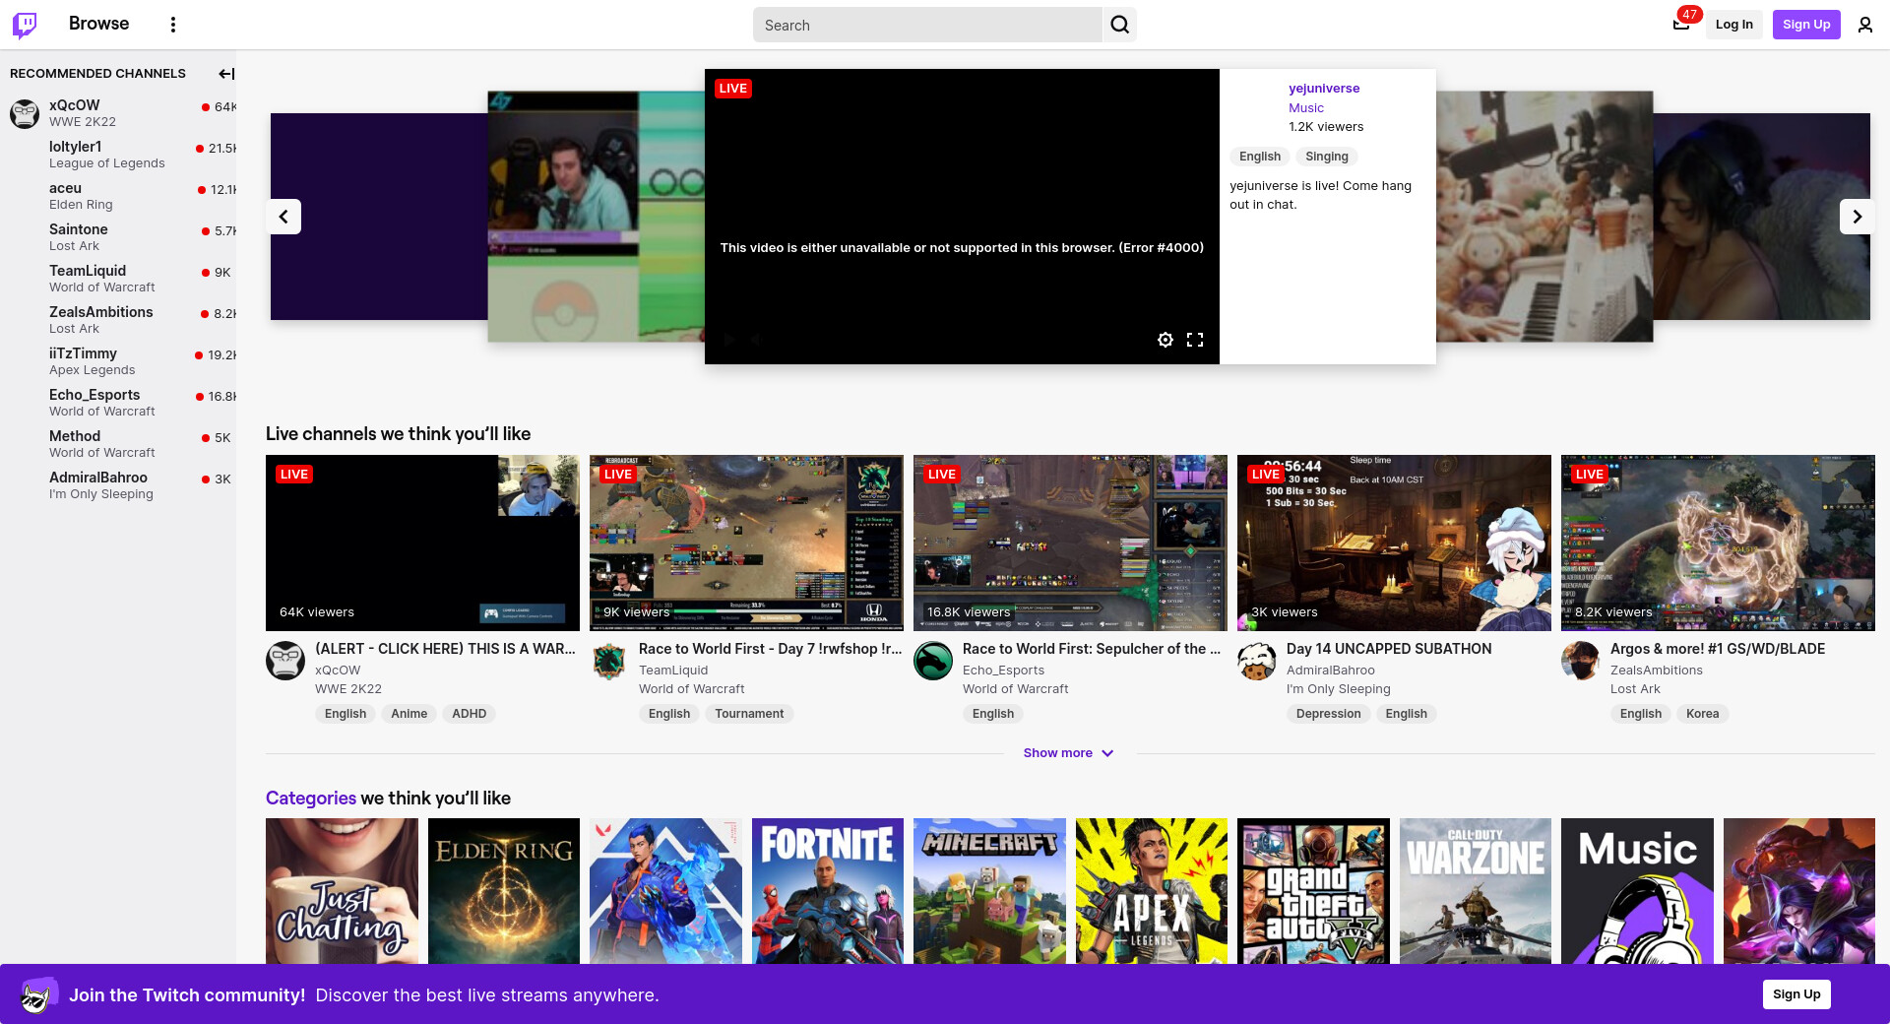The width and height of the screenshot is (1890, 1024).
Task: Click the Browse tab
Action: [x=98, y=24]
